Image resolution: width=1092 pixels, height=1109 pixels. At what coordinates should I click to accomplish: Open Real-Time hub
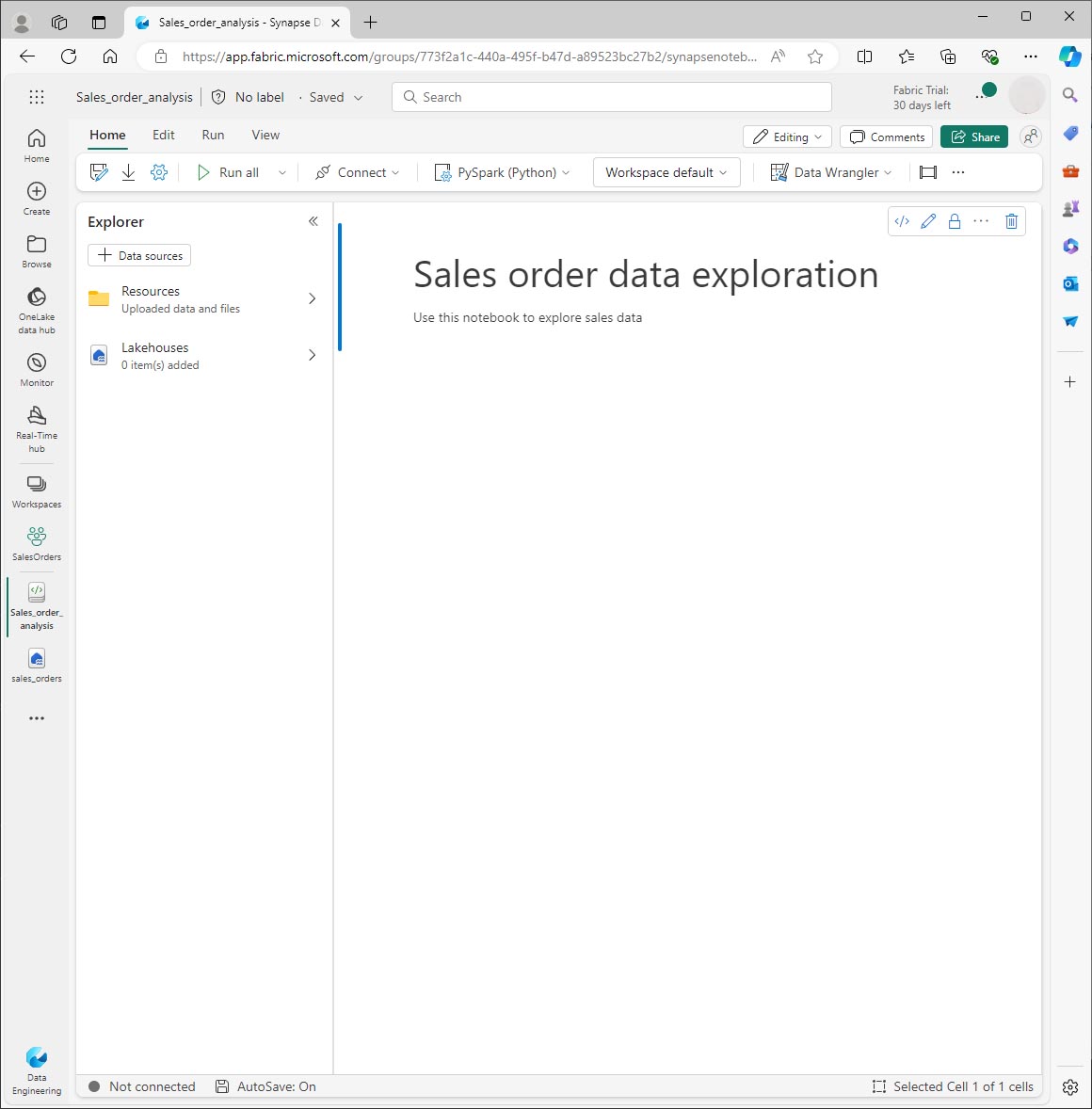[37, 429]
